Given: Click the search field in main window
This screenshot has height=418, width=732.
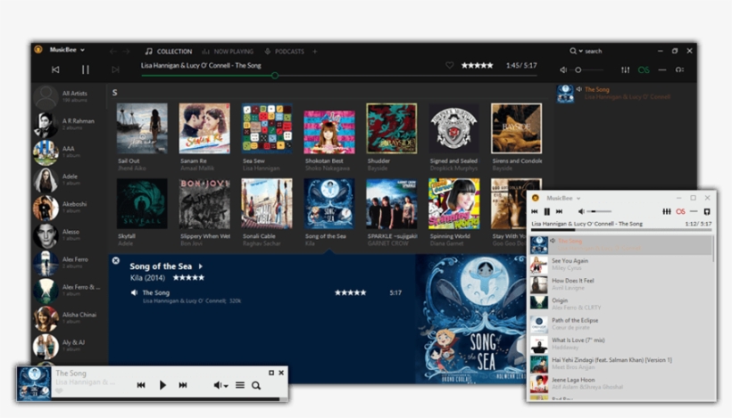Looking at the screenshot, I should 594,52.
